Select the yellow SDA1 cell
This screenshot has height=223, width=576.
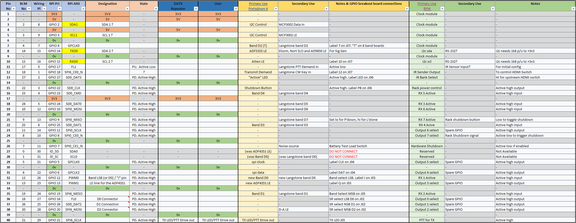74,24
